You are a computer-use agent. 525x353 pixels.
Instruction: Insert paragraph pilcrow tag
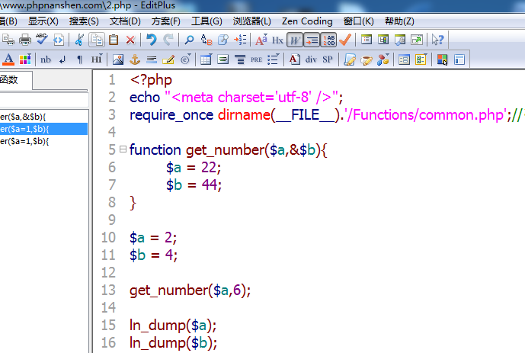click(x=79, y=59)
